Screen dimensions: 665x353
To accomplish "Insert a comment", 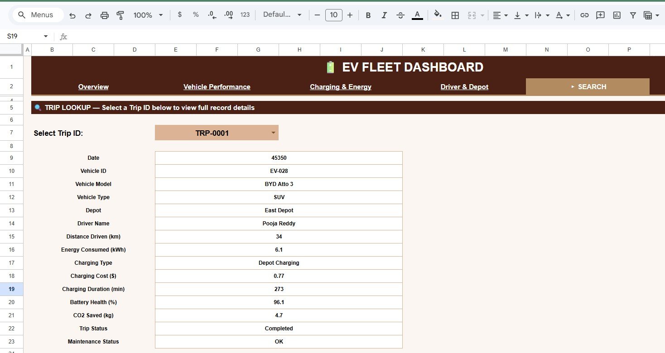I will (600, 15).
